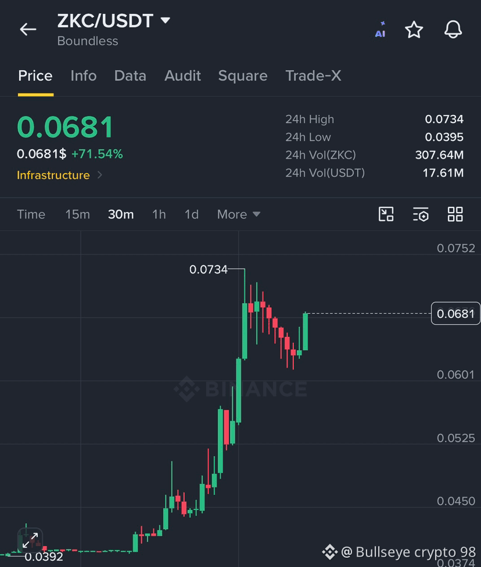The height and width of the screenshot is (567, 481).
Task: Open the Square tab
Action: (243, 76)
